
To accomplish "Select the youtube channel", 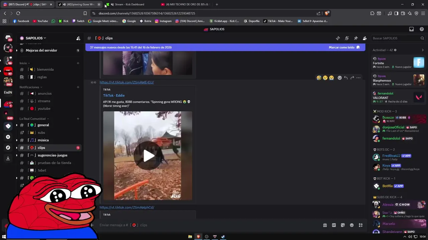I will click(x=49, y=109).
